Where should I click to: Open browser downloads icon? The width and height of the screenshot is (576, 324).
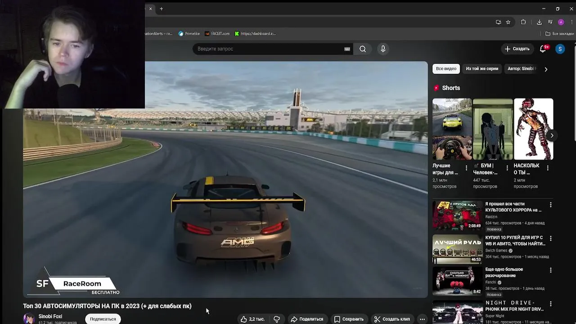pos(539,22)
